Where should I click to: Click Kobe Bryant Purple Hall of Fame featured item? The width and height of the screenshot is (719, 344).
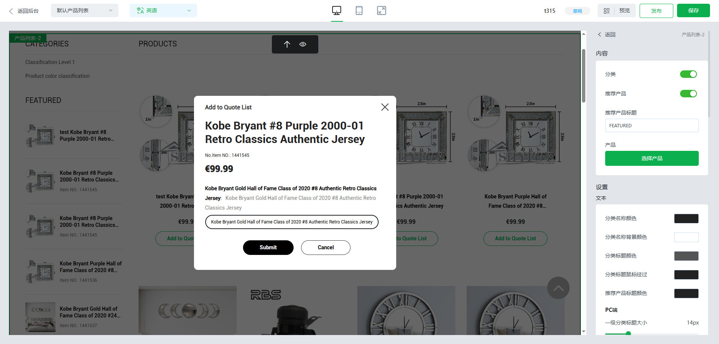pyautogui.click(x=74, y=272)
